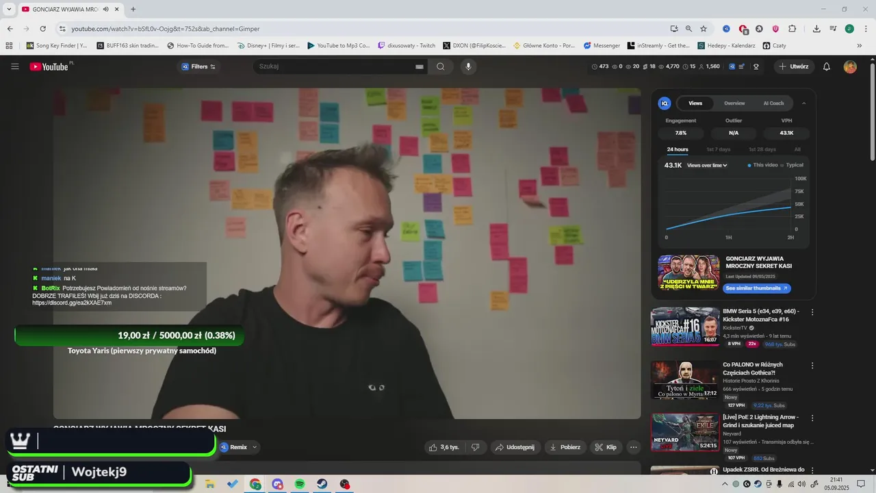The height and width of the screenshot is (493, 876).
Task: Expand the Remix dropdown arrow
Action: pyautogui.click(x=255, y=447)
